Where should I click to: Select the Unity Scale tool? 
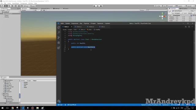coord(12,6)
